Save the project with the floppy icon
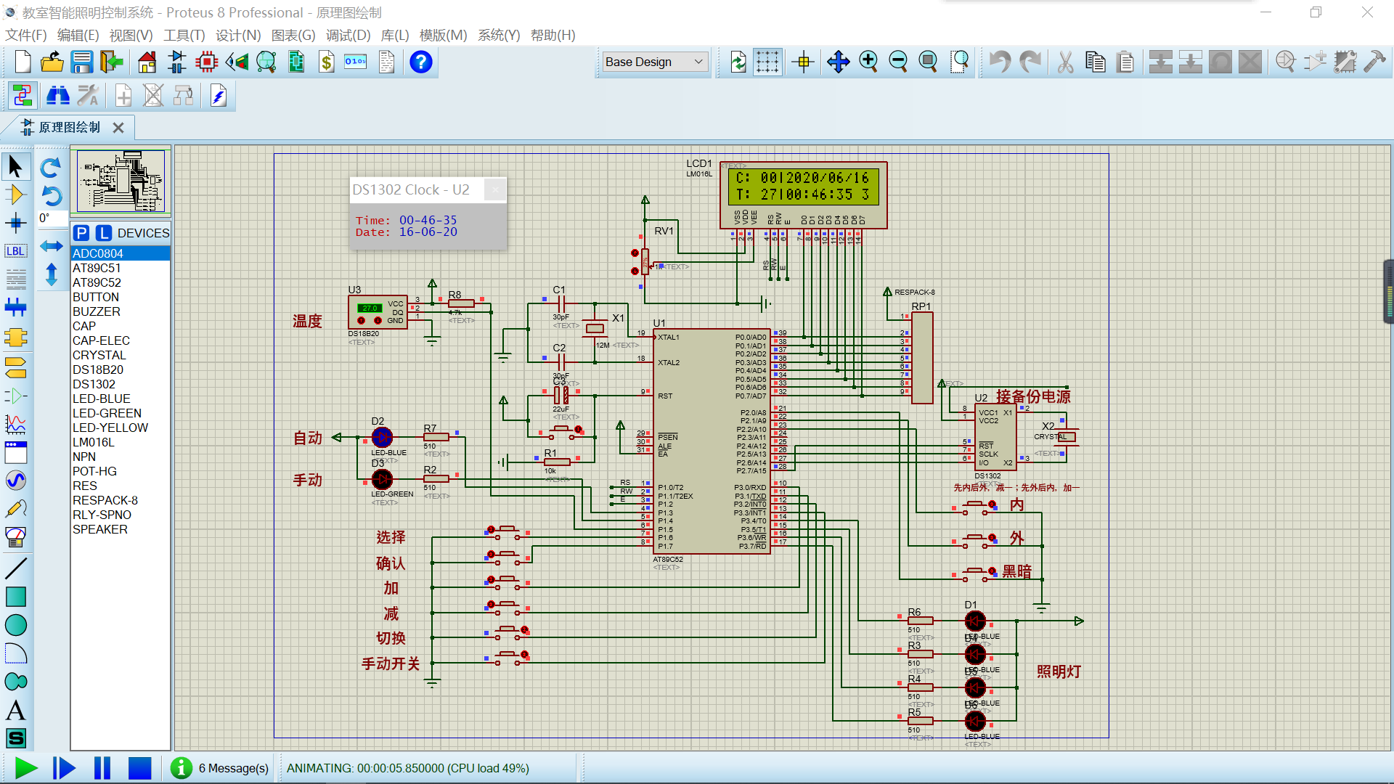The image size is (1394, 784). pos(82,62)
